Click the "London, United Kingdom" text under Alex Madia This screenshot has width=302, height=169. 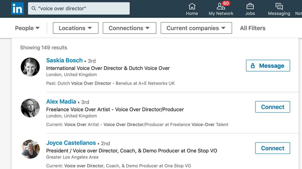pos(71,116)
